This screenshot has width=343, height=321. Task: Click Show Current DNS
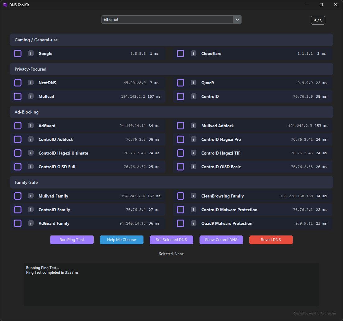[221, 240]
